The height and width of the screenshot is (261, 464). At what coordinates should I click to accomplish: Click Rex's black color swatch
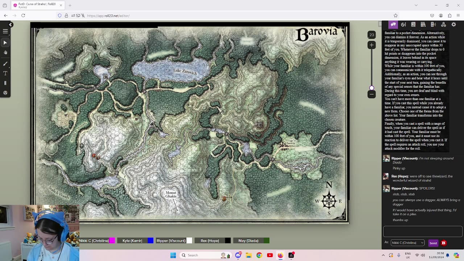pyautogui.click(x=228, y=241)
